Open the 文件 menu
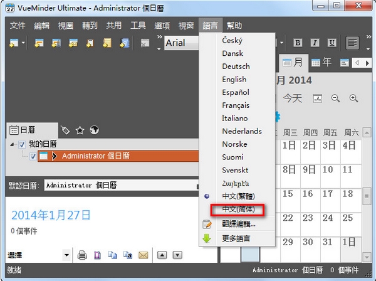The width and height of the screenshot is (376, 281). pos(18,25)
